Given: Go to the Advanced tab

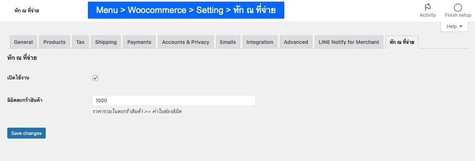Looking at the screenshot, I should tap(296, 42).
